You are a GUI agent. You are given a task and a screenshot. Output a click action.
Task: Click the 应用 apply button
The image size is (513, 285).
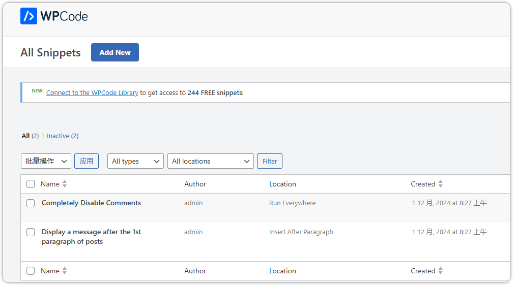87,161
